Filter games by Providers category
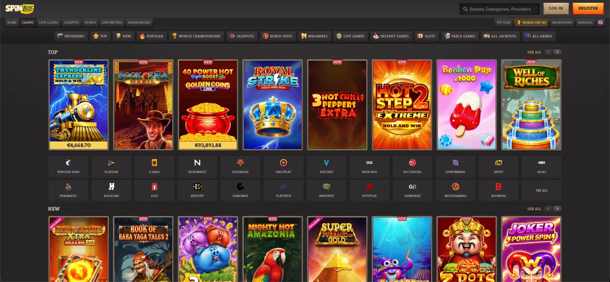610x282 pixels. (x=71, y=36)
